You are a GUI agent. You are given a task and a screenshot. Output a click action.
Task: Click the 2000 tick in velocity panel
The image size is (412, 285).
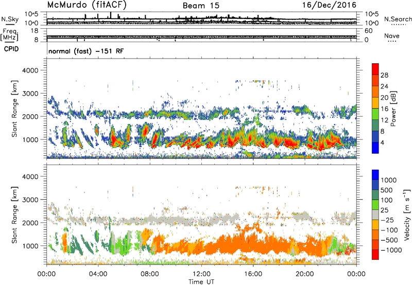pos(30,223)
